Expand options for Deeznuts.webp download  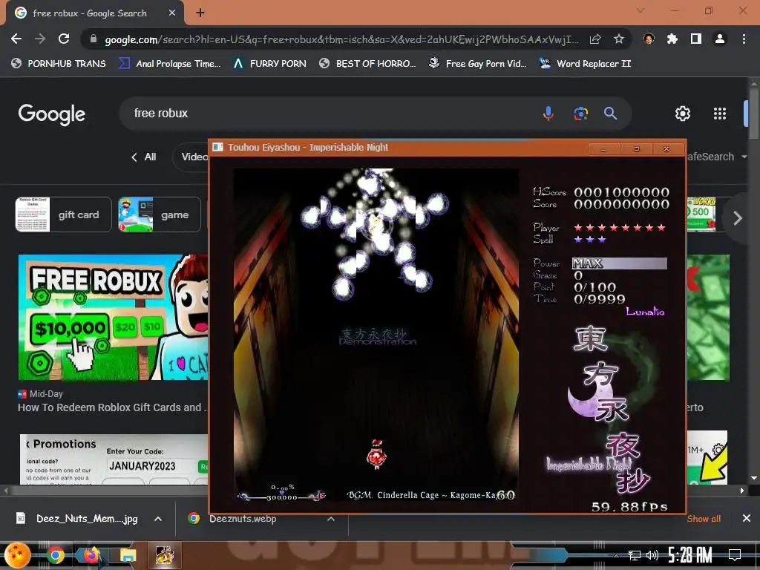tap(330, 519)
